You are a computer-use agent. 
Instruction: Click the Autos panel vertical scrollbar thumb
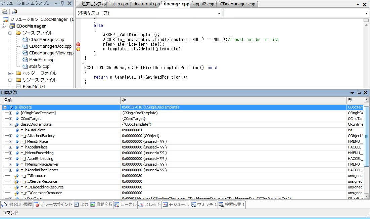tap(366, 136)
